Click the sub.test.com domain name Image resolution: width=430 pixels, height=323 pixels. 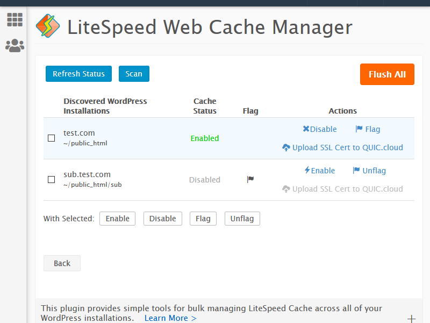87,174
